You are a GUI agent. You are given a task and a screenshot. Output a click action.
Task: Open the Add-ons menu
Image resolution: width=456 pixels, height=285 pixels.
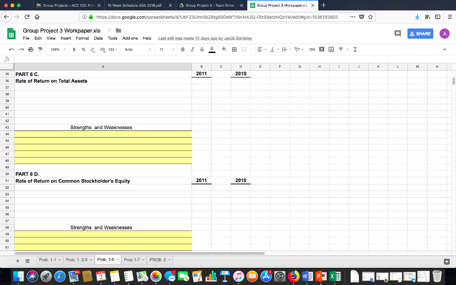click(x=130, y=38)
